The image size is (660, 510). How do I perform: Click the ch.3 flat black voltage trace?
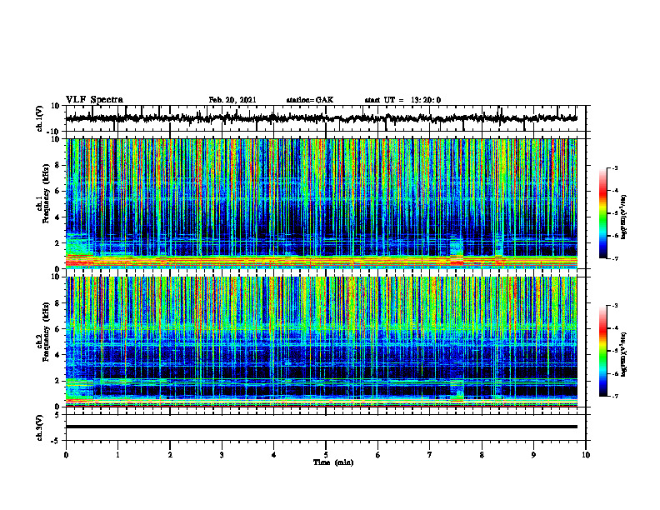(x=322, y=427)
